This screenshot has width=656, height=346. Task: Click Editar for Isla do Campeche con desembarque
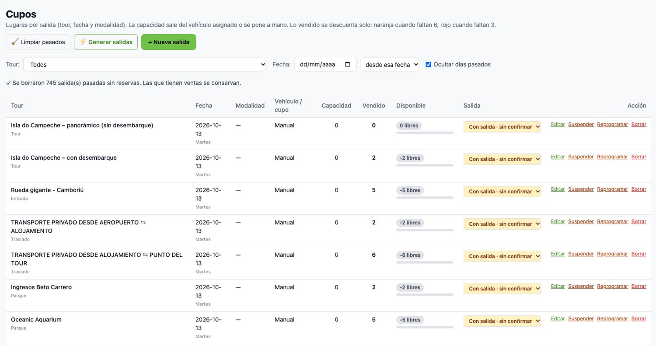(x=558, y=157)
